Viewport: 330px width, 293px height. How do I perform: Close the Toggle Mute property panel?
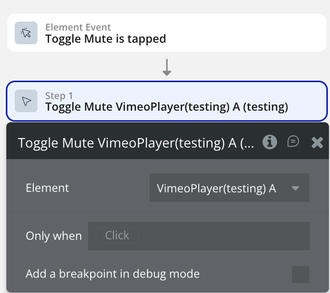coord(317,142)
